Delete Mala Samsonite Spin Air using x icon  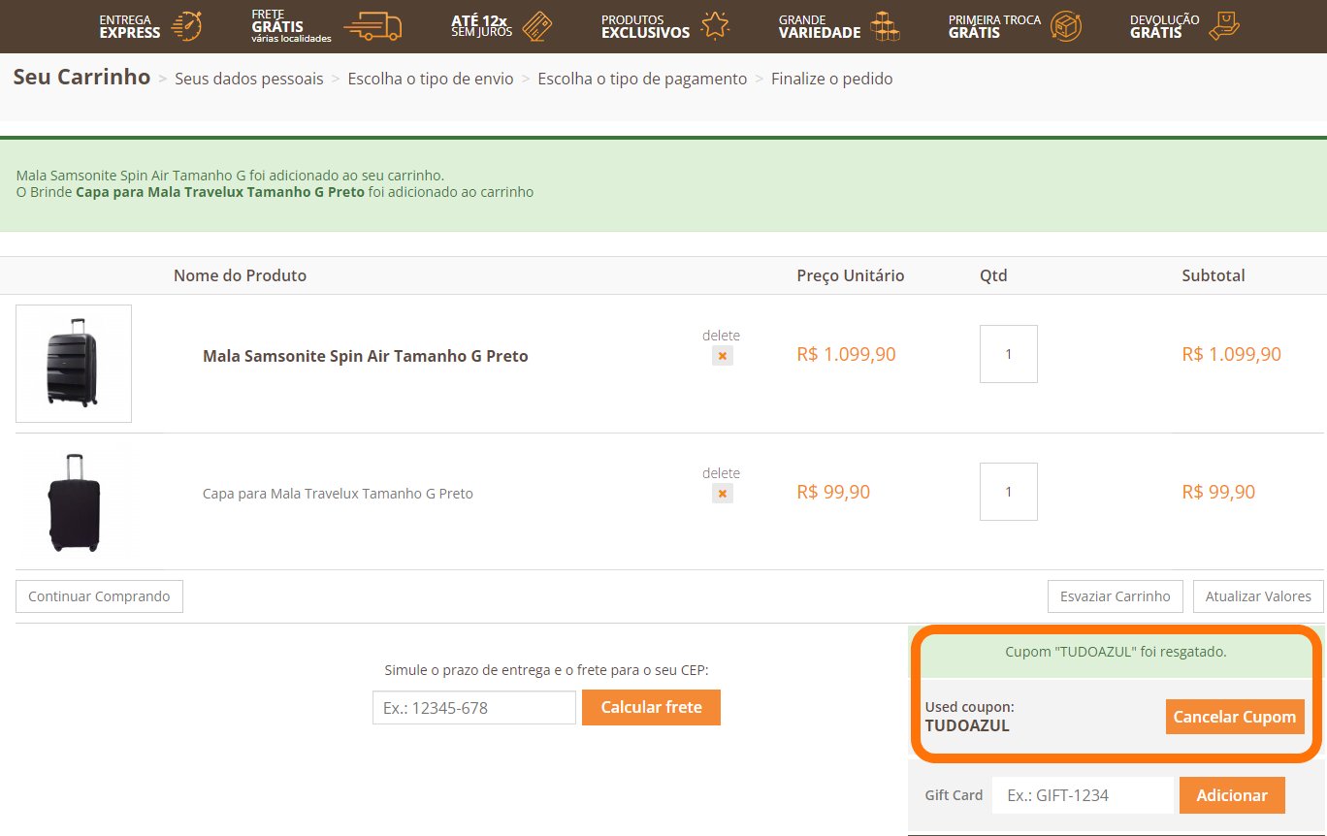click(722, 356)
